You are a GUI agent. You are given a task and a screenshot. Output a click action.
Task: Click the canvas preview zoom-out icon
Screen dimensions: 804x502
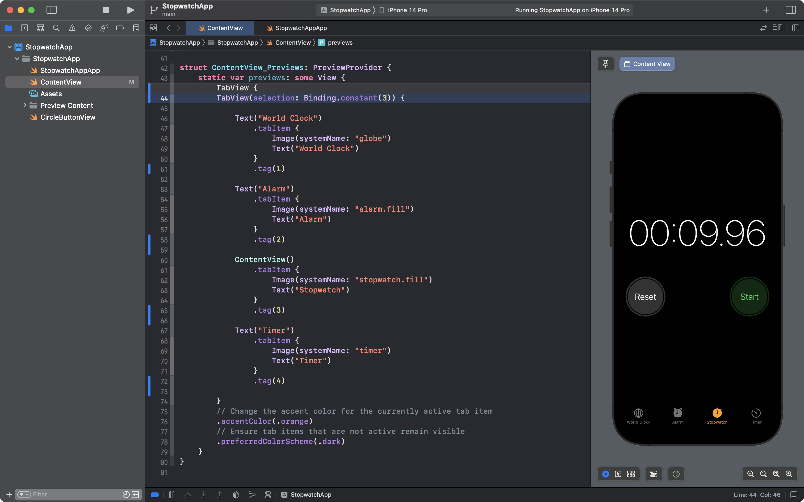tap(750, 474)
